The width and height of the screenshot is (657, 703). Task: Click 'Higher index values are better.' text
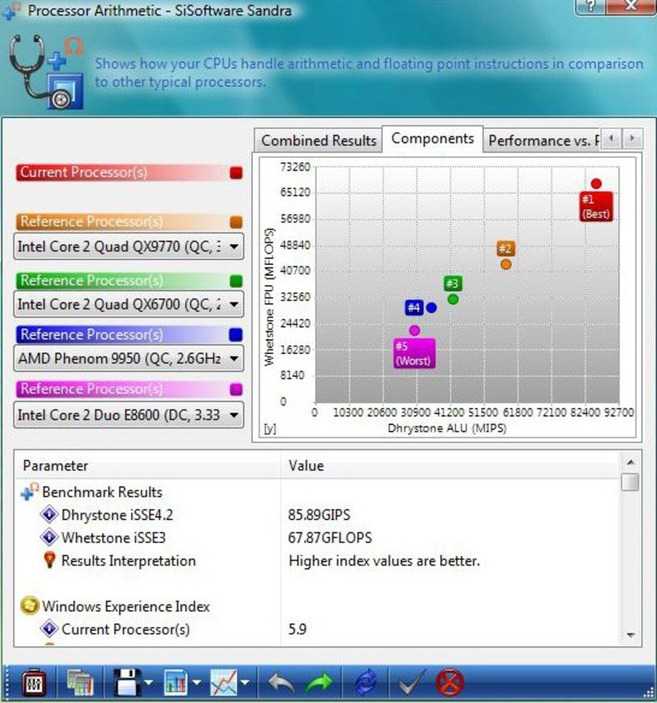click(x=384, y=561)
